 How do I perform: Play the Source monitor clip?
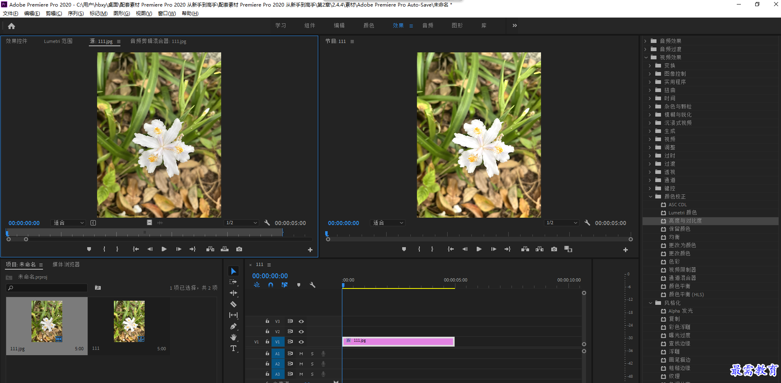164,249
